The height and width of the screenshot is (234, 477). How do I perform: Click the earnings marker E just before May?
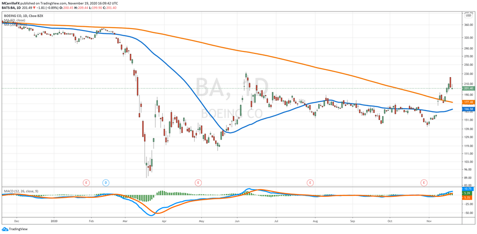[x=198, y=183]
